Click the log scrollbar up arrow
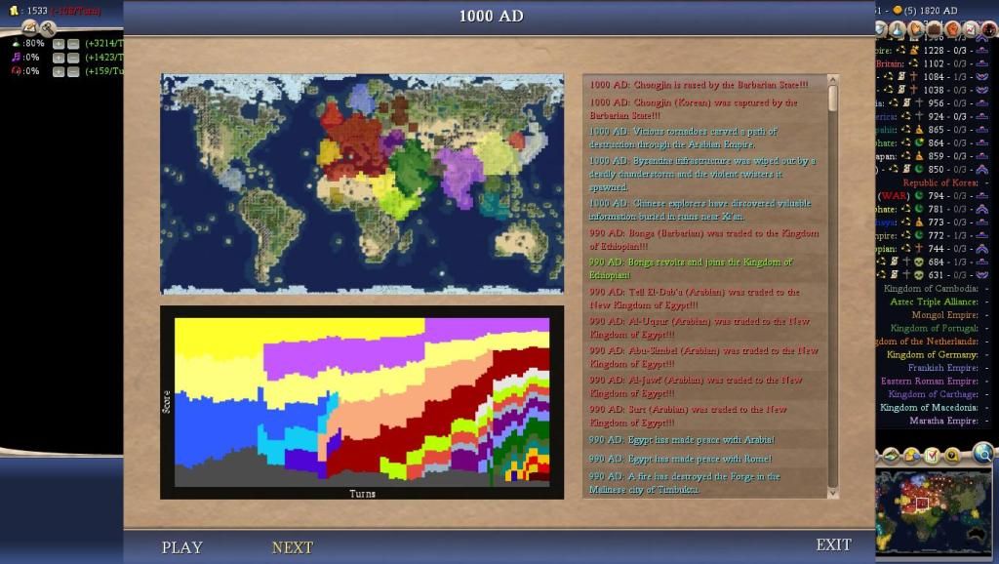Image resolution: width=999 pixels, height=564 pixels. tap(832, 80)
